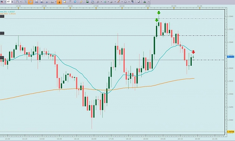
Task: Select the grey drawing tool before green icon
Action: pyautogui.click(x=98, y=2)
